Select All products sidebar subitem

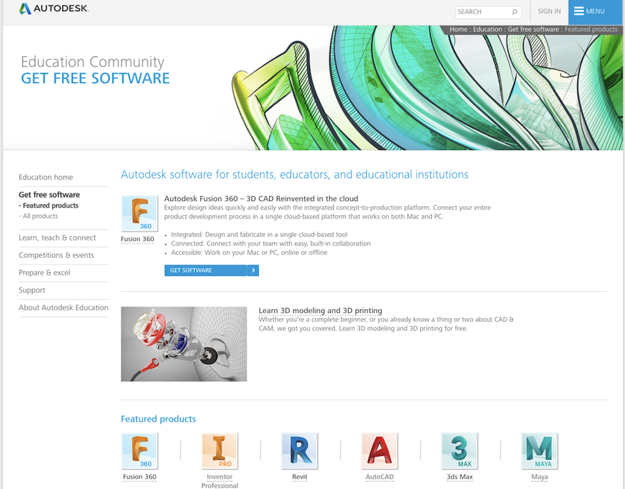[x=38, y=216]
